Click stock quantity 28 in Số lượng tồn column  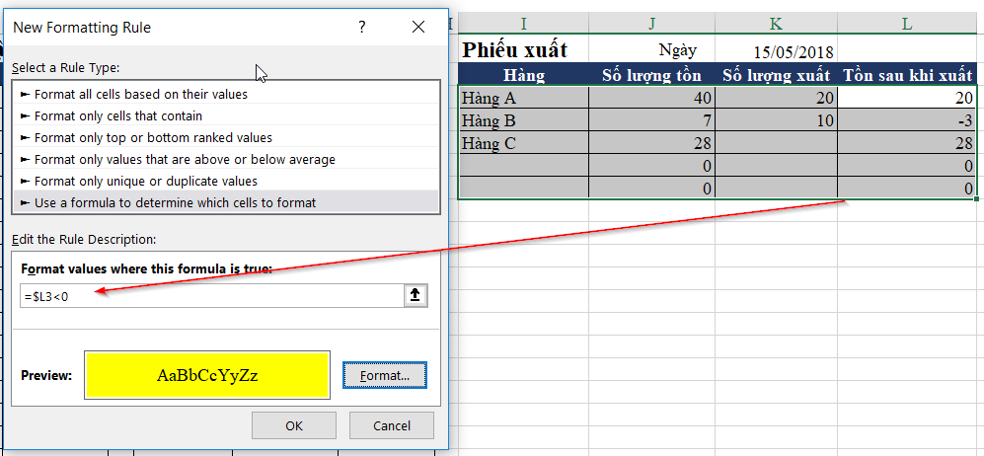(x=652, y=143)
